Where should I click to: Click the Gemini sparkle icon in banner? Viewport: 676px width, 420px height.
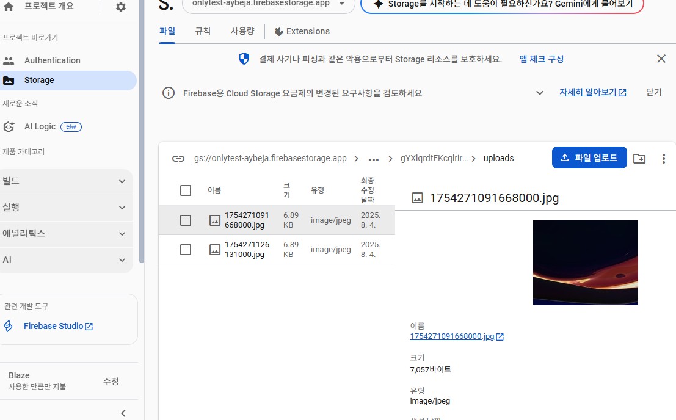(378, 4)
